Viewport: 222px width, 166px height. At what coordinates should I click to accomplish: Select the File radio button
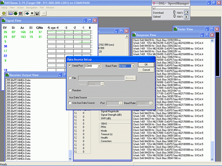pos(70,78)
